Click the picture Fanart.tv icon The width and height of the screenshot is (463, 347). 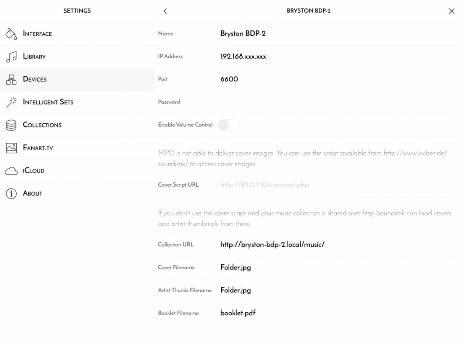[x=11, y=148]
